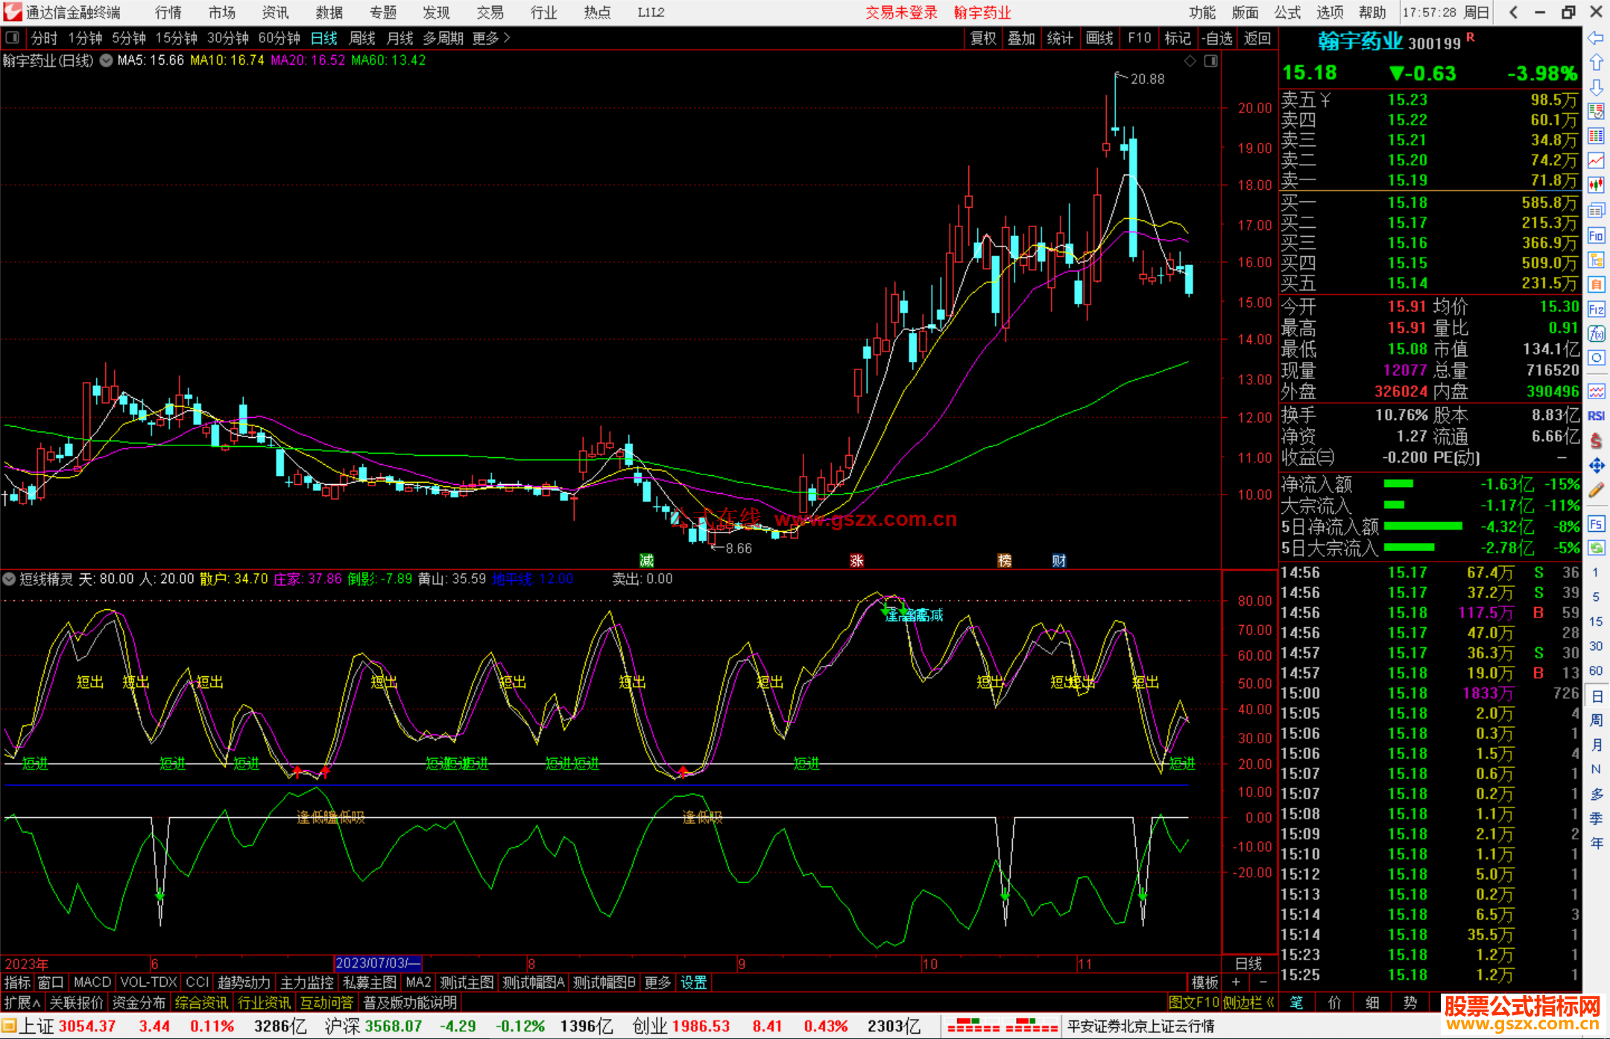
Task: Open the F10 info sidebar icon
Action: click(1596, 236)
